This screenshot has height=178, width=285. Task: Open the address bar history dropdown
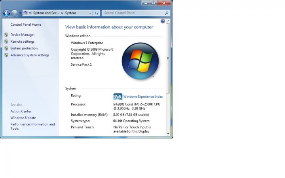coord(90,13)
